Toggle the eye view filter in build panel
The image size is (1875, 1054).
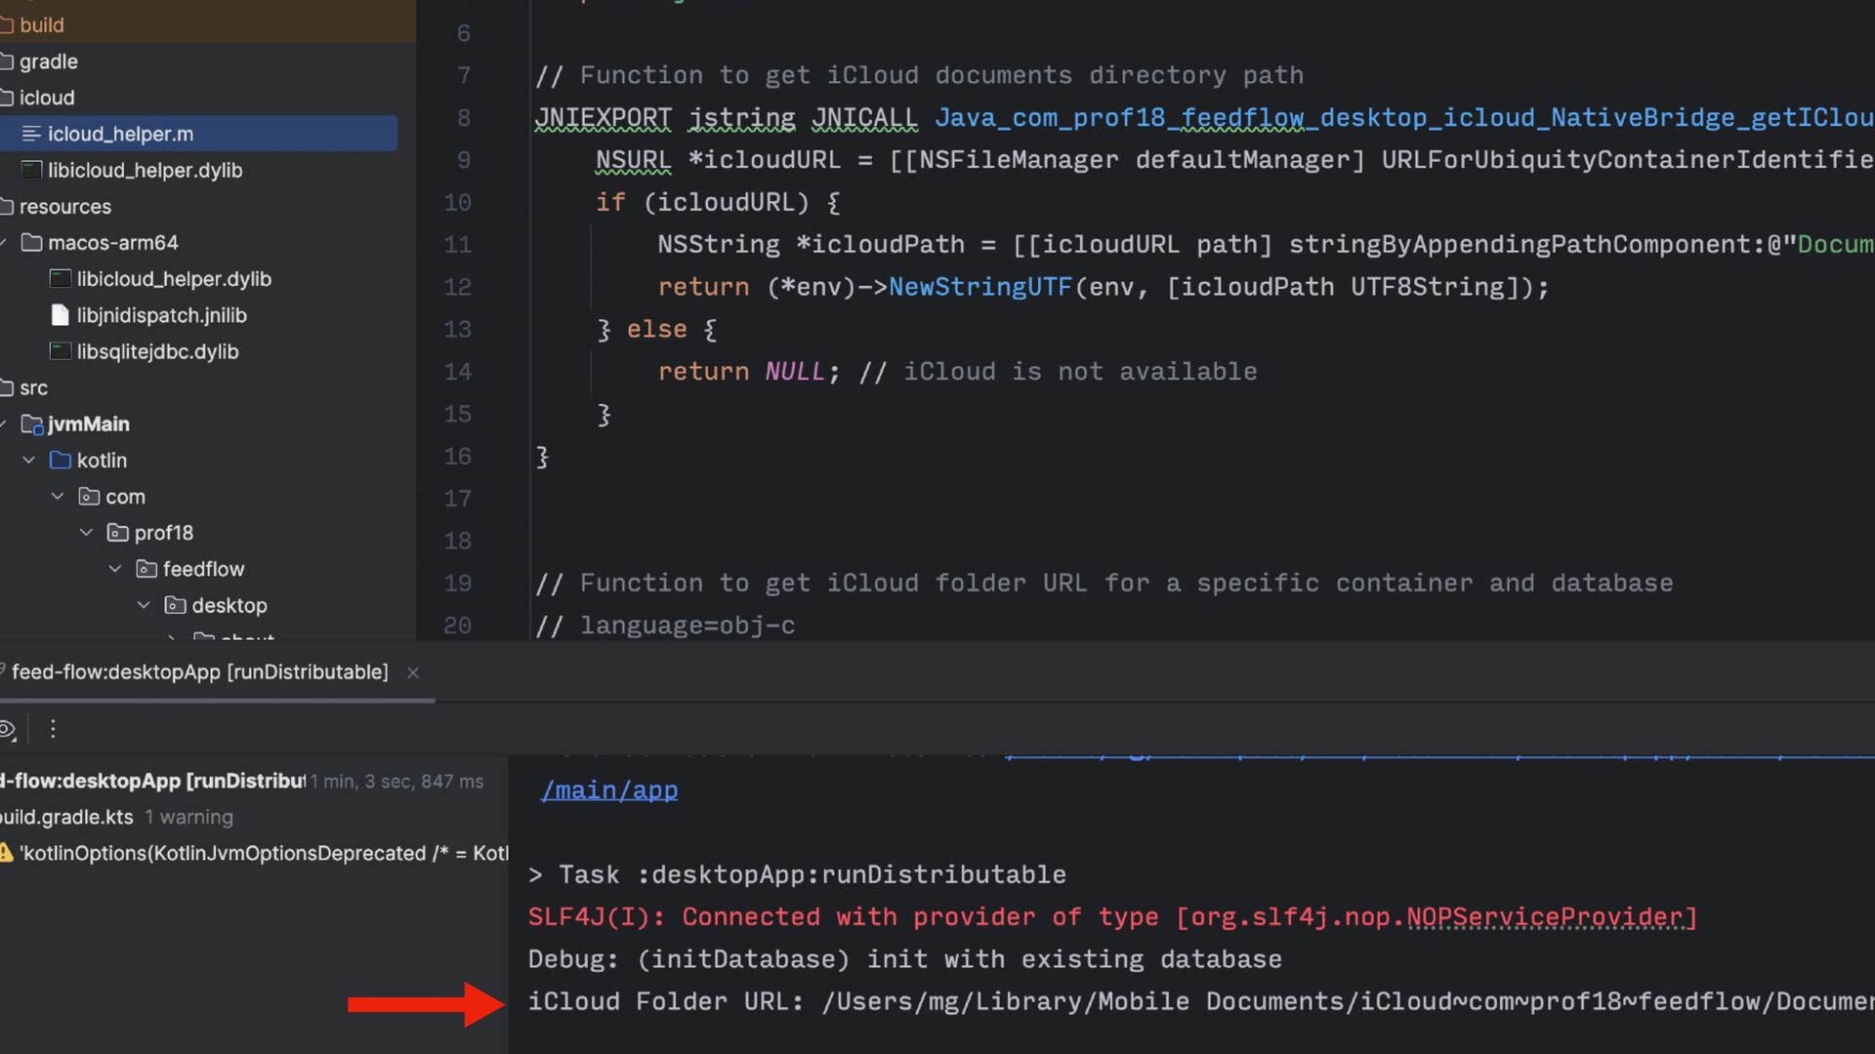[8, 730]
